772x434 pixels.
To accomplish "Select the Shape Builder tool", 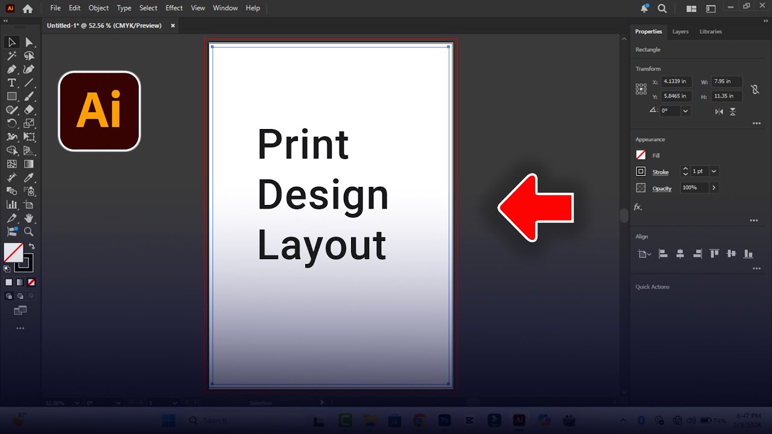I will 11,151.
